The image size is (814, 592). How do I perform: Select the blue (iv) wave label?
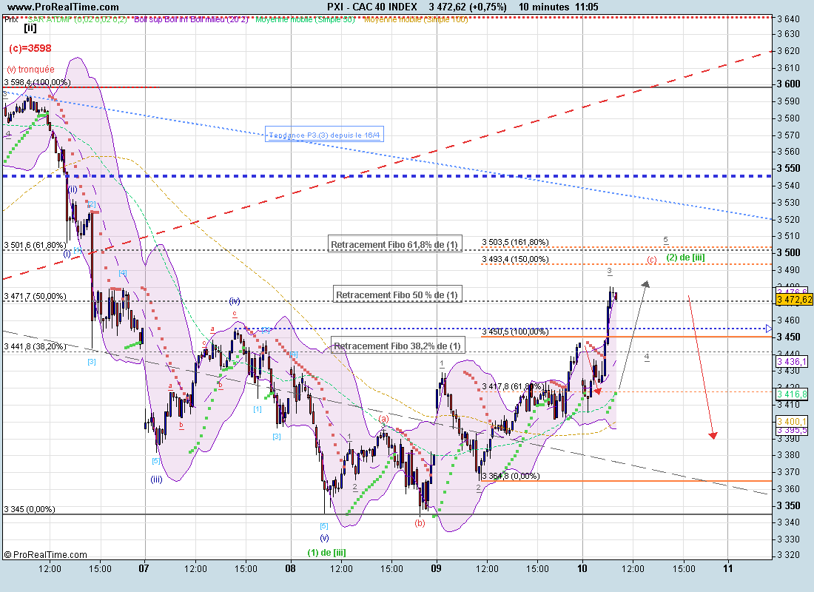pos(235,300)
